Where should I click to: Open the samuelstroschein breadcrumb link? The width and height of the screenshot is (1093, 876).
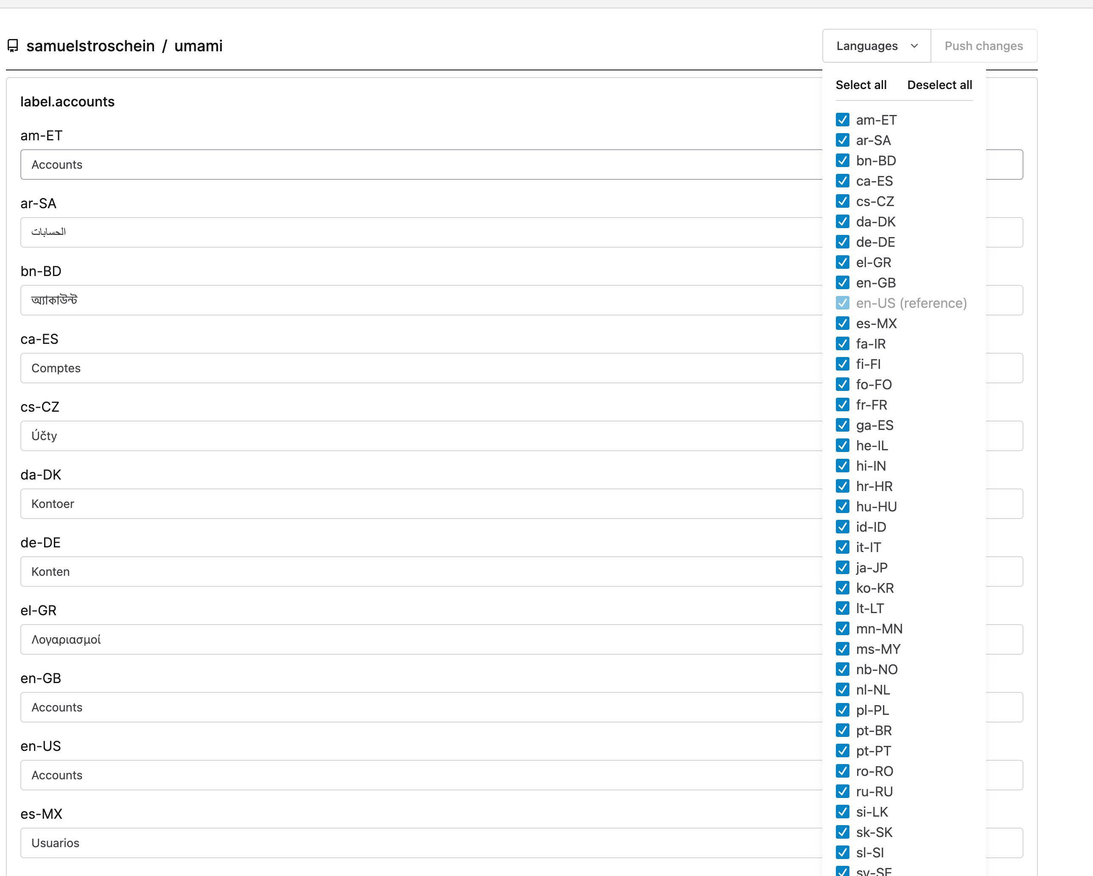[x=91, y=46]
